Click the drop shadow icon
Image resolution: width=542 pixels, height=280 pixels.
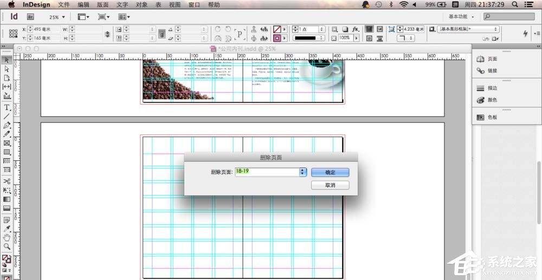pyautogui.click(x=345, y=29)
